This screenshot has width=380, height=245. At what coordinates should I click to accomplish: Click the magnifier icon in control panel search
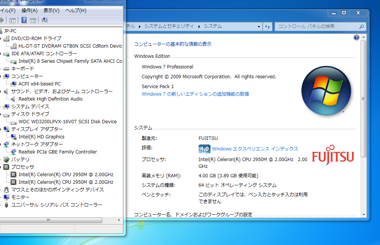click(361, 26)
